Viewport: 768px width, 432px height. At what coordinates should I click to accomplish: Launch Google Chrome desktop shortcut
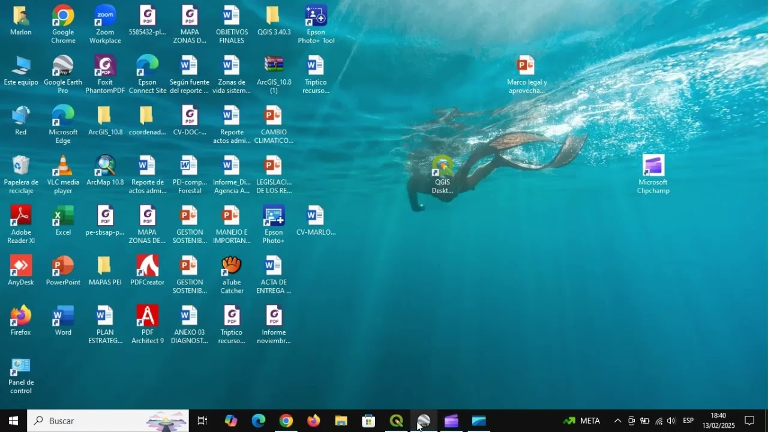tap(63, 25)
